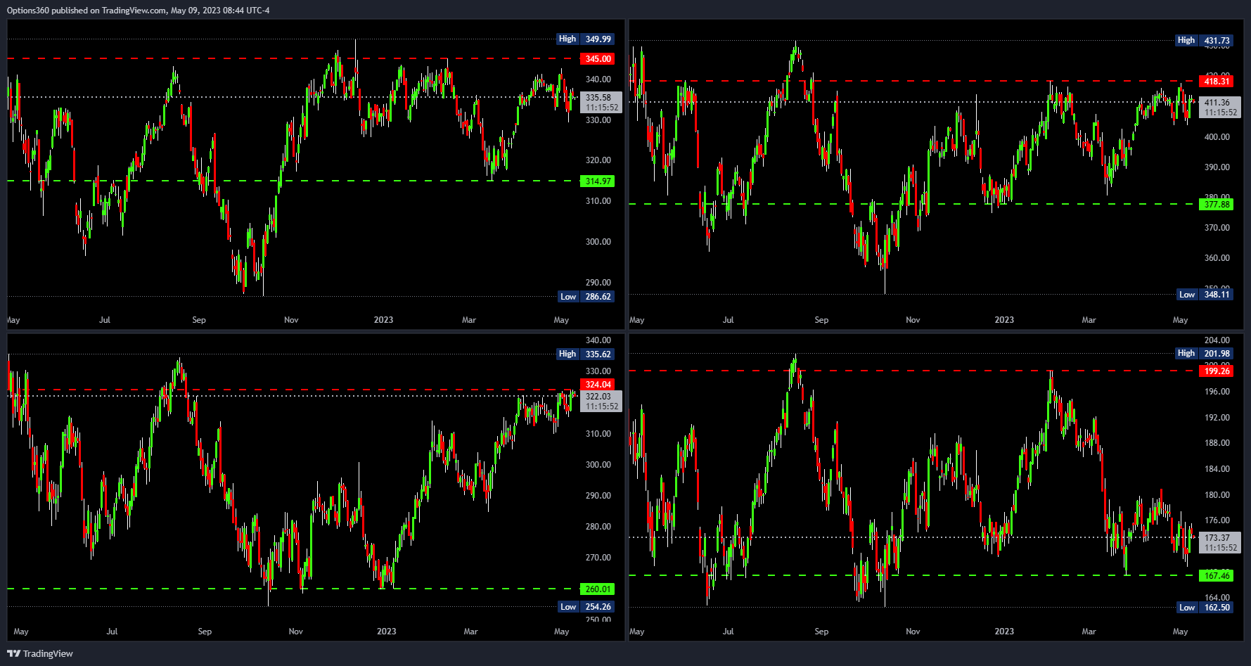The height and width of the screenshot is (666, 1251).
Task: Select the High 335.62 price label
Action: coord(586,354)
